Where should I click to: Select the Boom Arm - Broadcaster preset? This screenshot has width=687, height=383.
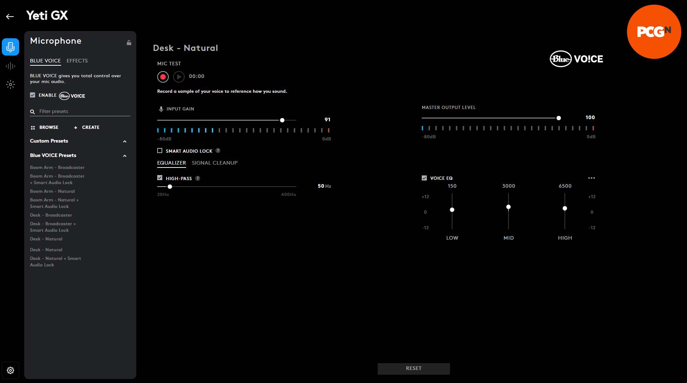pos(57,167)
